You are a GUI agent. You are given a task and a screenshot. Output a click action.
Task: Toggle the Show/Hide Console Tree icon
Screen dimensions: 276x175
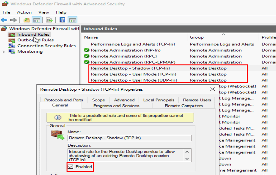tap(37, 20)
